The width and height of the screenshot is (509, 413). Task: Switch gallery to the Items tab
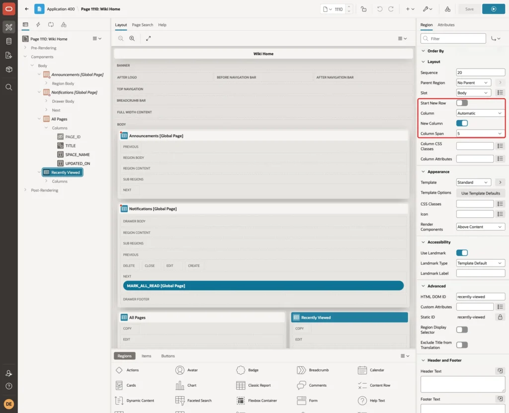pyautogui.click(x=146, y=356)
